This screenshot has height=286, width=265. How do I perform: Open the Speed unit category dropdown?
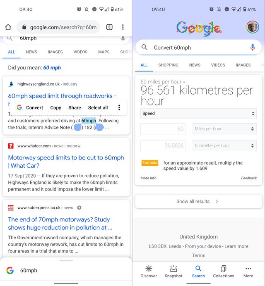point(198,113)
